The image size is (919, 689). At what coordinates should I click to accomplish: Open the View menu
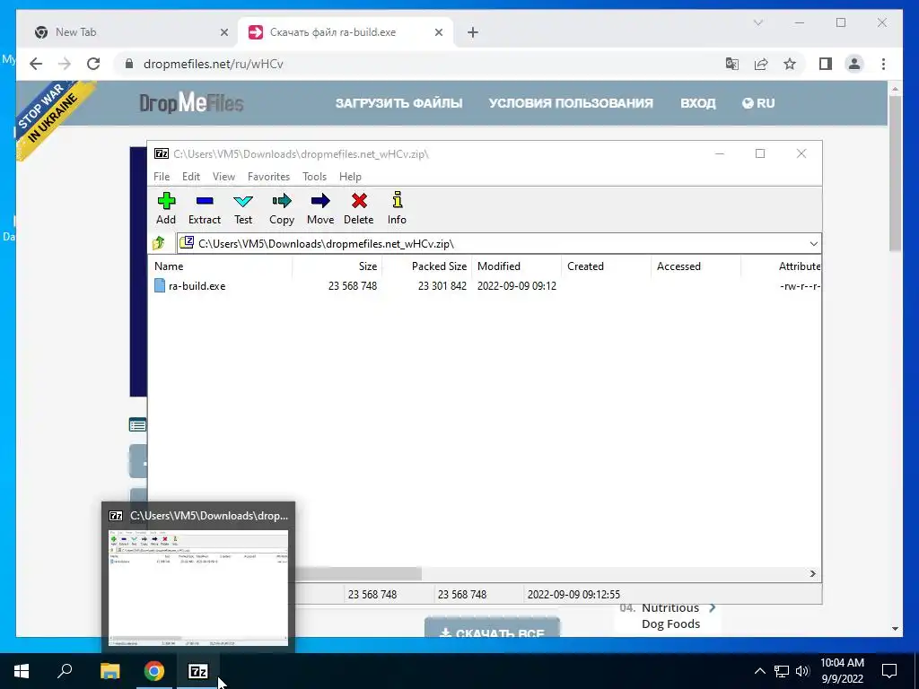pyautogui.click(x=223, y=177)
